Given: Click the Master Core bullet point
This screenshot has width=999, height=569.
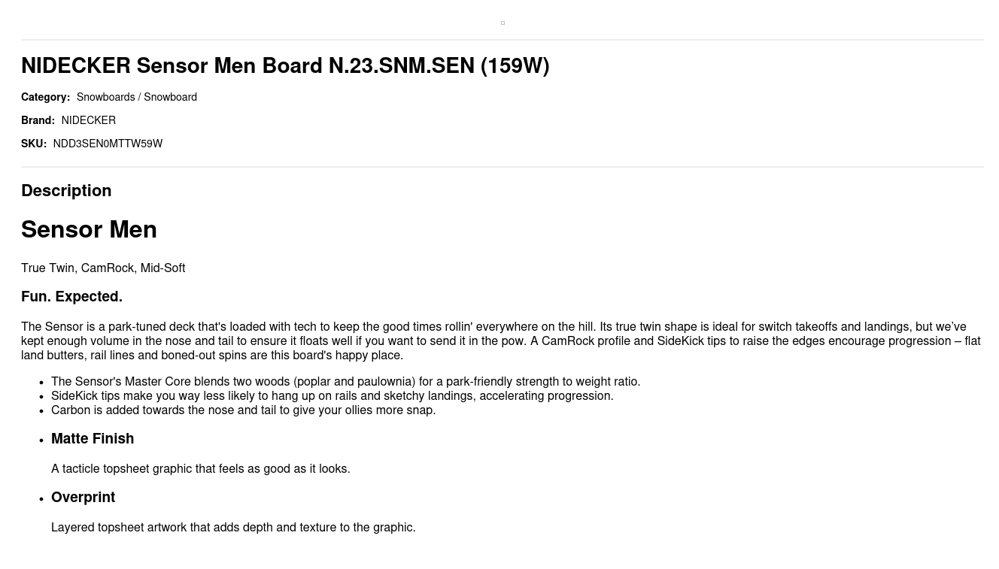Looking at the screenshot, I should click(x=345, y=382).
